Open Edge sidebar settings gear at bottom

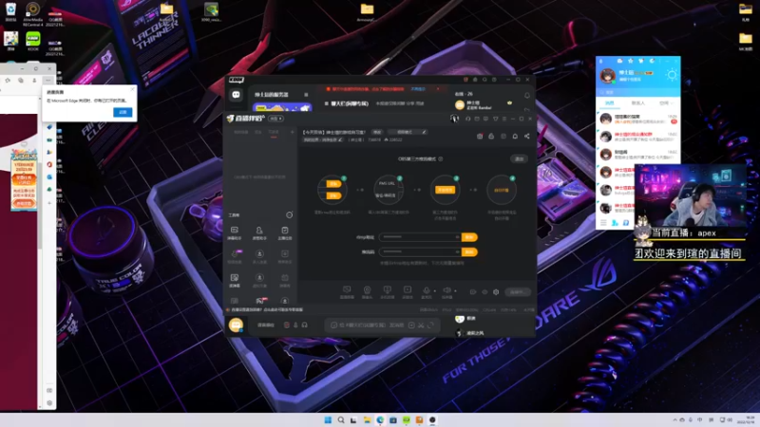(x=49, y=402)
